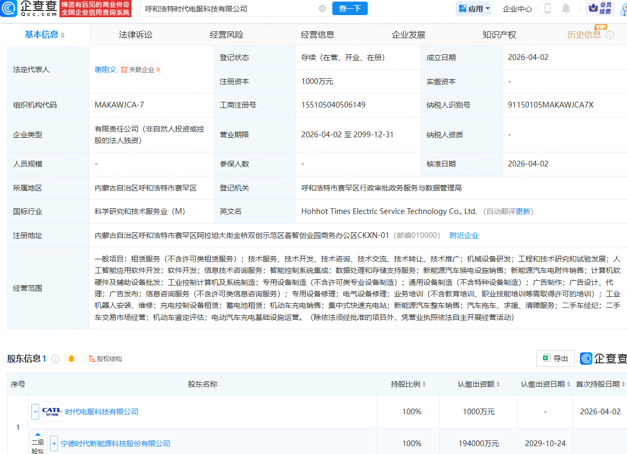This screenshot has width=627, height=454.
Task: Click legal representative 谢刚义 link
Action: [105, 68]
